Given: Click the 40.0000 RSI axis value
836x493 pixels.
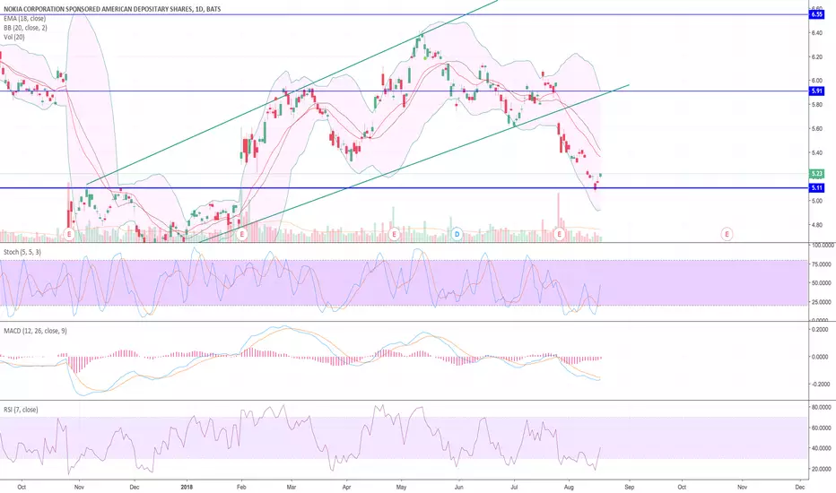Looking at the screenshot, I should click(822, 449).
